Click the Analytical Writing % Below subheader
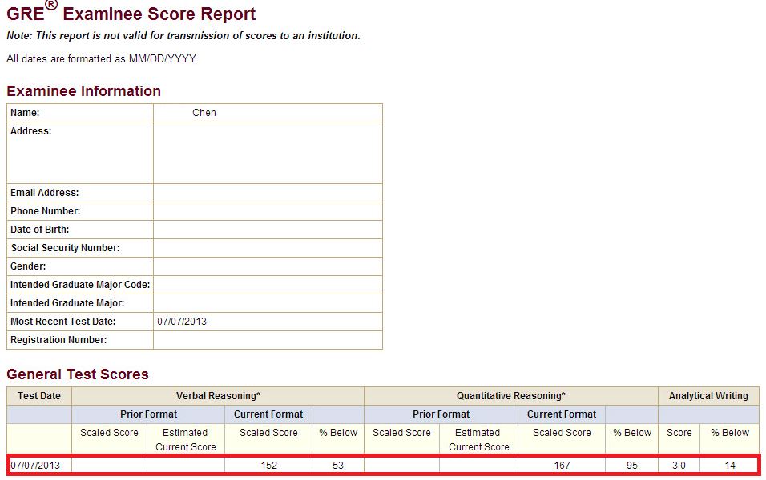766x480 pixels. click(x=730, y=433)
